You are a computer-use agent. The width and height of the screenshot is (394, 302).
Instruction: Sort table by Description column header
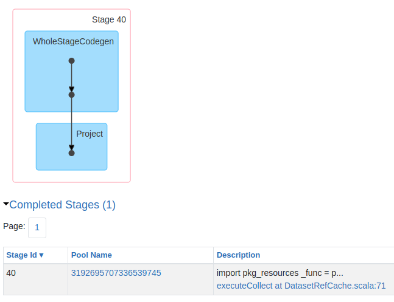[238, 255]
